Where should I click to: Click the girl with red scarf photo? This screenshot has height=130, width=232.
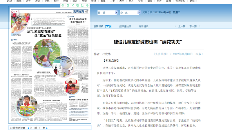27,107
